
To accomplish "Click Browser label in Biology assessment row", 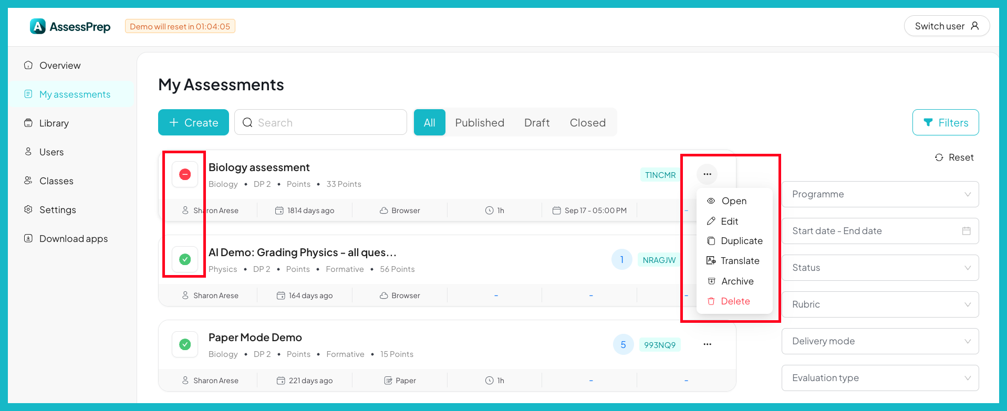I will pos(406,210).
